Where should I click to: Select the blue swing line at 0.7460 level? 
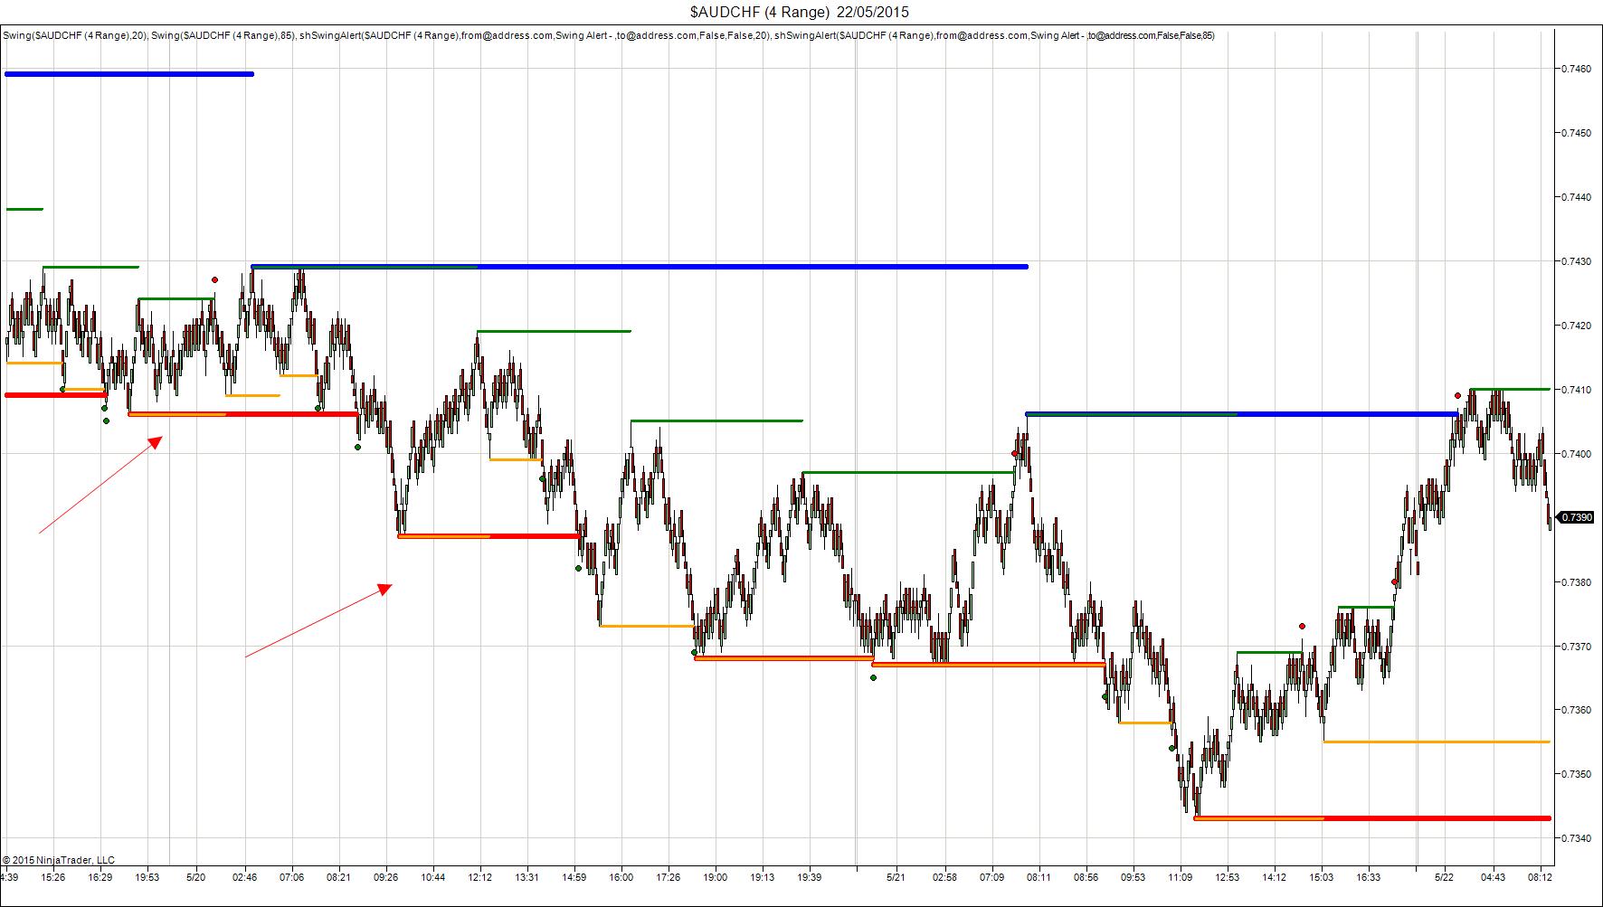(x=128, y=74)
